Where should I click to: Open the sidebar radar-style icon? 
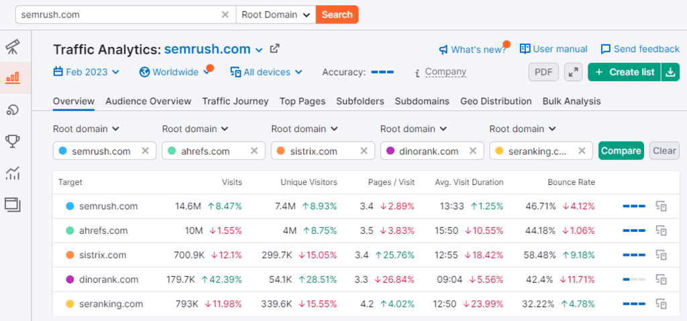click(12, 110)
